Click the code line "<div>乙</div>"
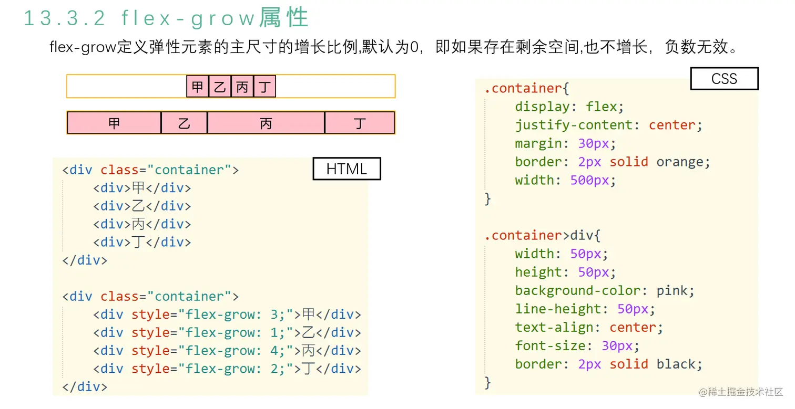The width and height of the screenshot is (795, 409). click(142, 206)
